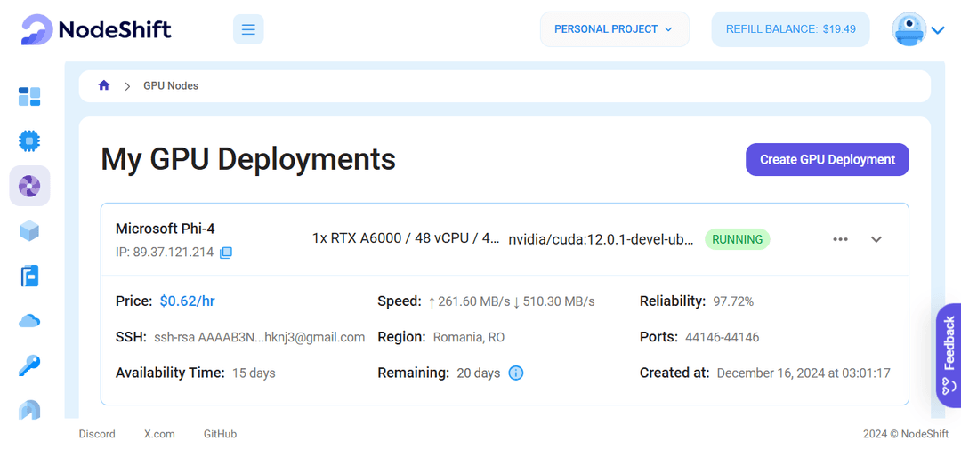
Task: Open the Feedback side tab
Action: 949,355
